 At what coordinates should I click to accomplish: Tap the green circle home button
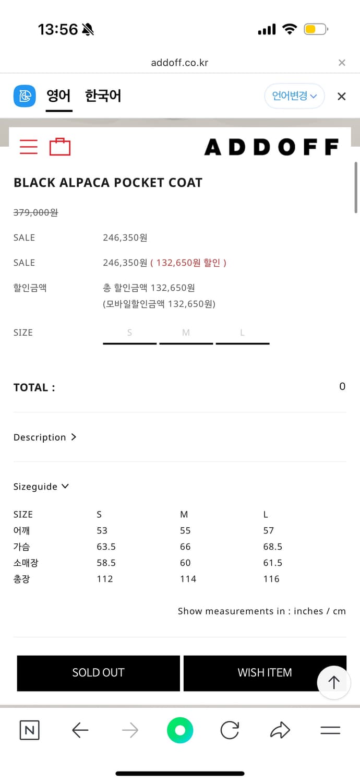(180, 730)
